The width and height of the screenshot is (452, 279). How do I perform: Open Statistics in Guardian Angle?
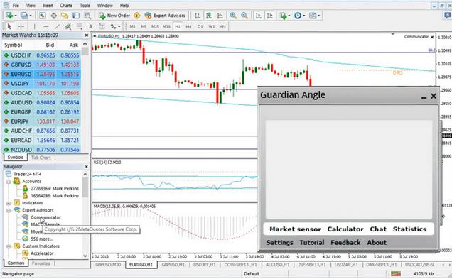[x=409, y=229]
